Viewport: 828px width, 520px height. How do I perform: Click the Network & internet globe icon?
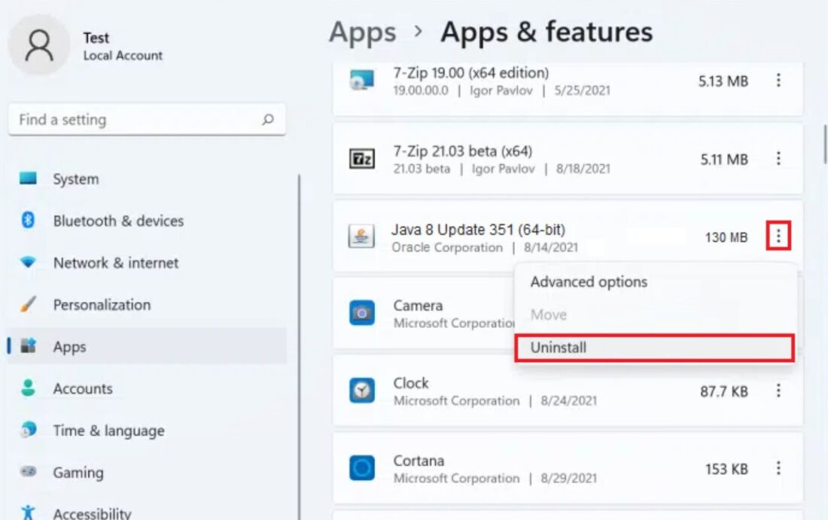point(29,263)
